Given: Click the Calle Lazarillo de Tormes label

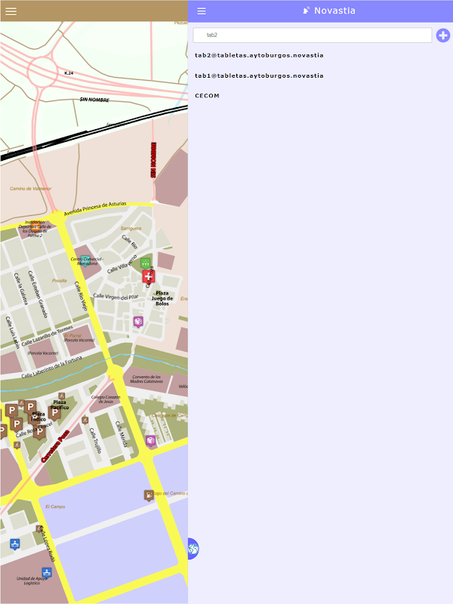Looking at the screenshot, I should click(x=47, y=336).
